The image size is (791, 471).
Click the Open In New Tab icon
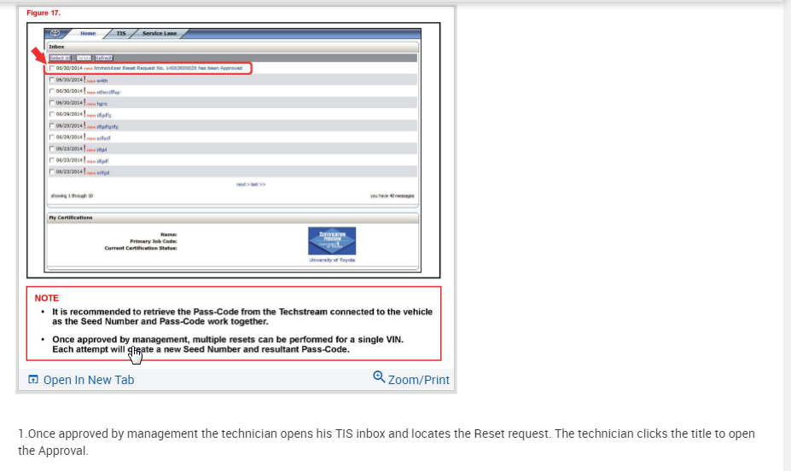point(33,379)
